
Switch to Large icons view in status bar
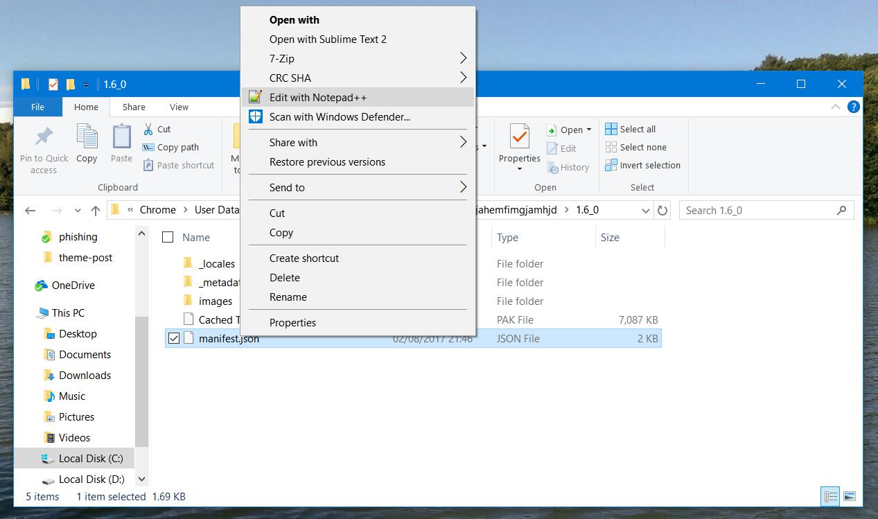click(850, 496)
